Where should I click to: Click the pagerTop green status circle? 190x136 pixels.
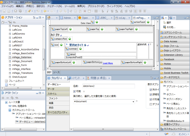click(102, 29)
